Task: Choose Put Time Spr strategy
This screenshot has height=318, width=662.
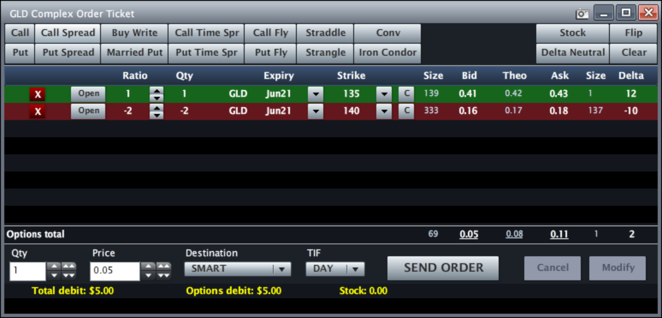Action: [206, 53]
